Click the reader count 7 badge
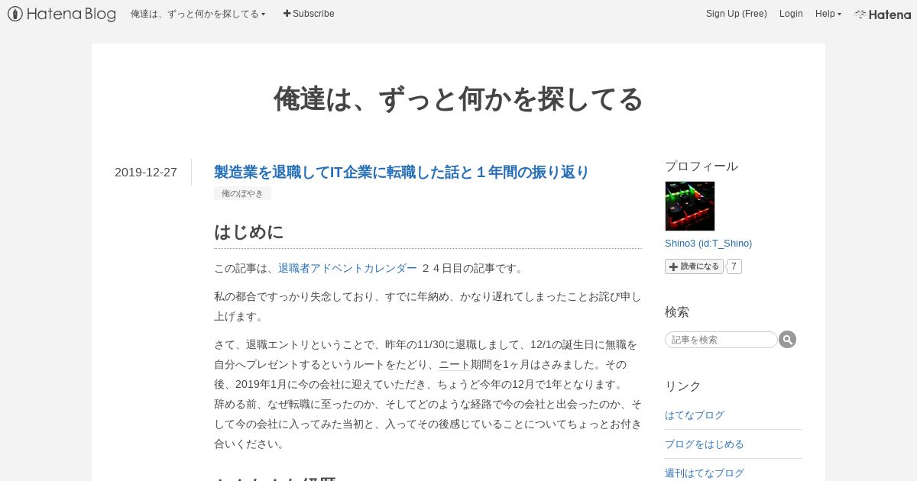Screen dimensions: 917x481 pyautogui.click(x=734, y=266)
